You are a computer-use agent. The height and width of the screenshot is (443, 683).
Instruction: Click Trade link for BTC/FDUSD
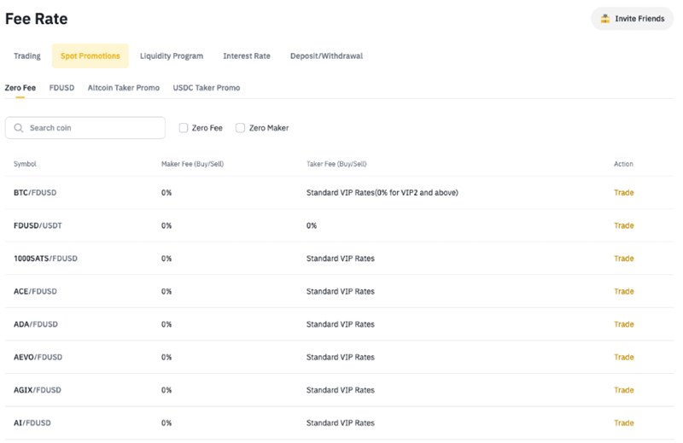point(623,193)
